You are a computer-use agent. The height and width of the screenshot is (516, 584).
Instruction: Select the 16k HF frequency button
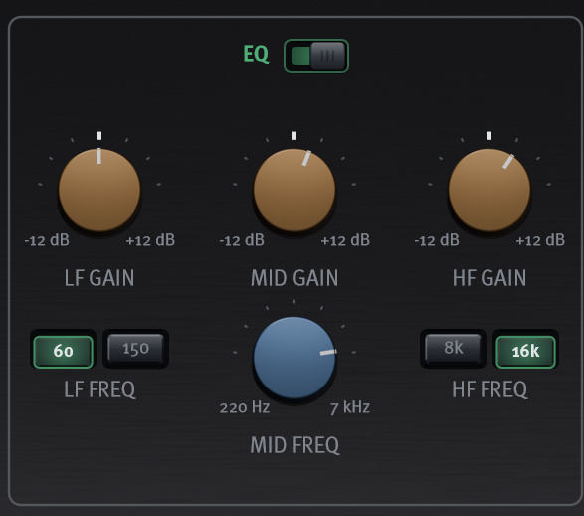click(x=525, y=352)
